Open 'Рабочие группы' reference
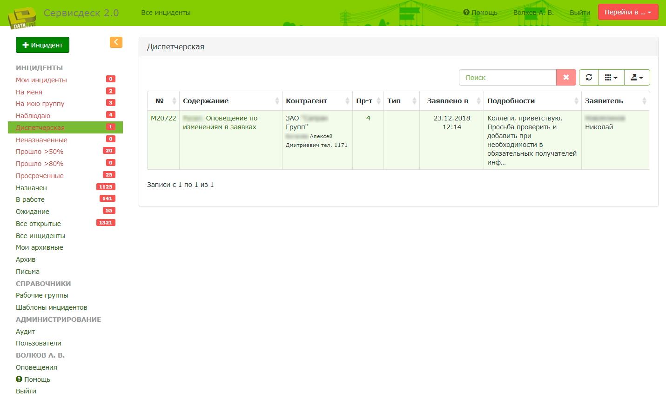This screenshot has width=666, height=412. [42, 295]
